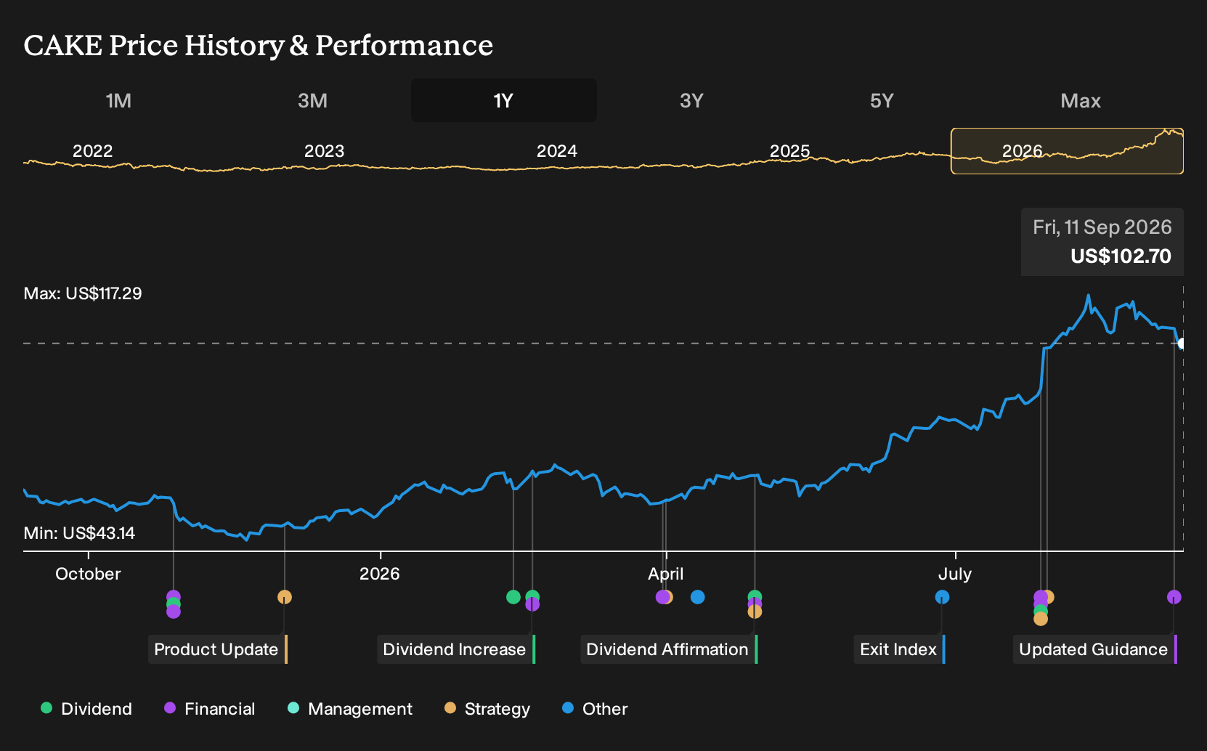Click the 'CAKE Price History & Performance' heading
This screenshot has width=1207, height=751.
click(x=259, y=45)
